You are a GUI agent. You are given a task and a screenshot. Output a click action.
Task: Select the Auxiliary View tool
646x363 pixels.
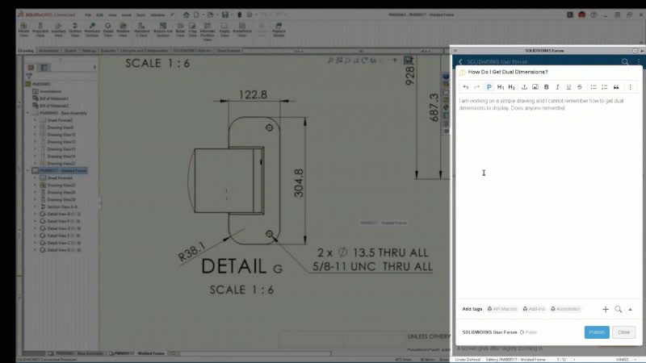[x=58, y=30]
